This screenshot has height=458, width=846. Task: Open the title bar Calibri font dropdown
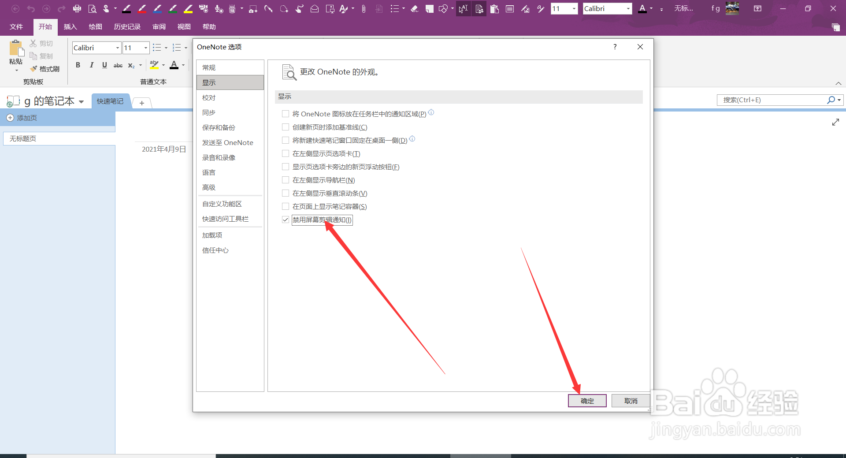tap(628, 8)
